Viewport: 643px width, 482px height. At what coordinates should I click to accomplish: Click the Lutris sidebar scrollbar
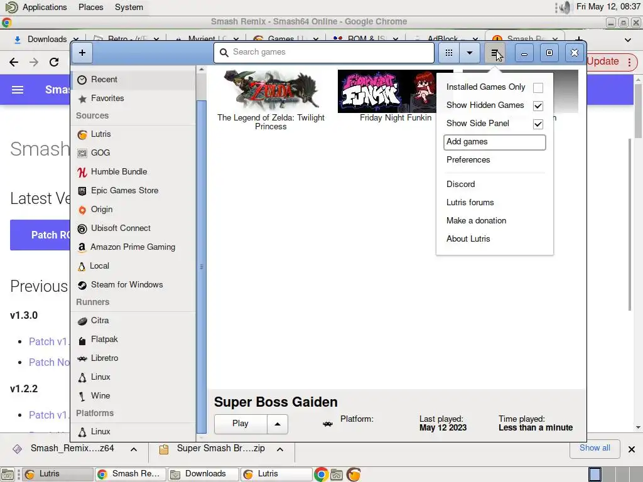(x=202, y=266)
